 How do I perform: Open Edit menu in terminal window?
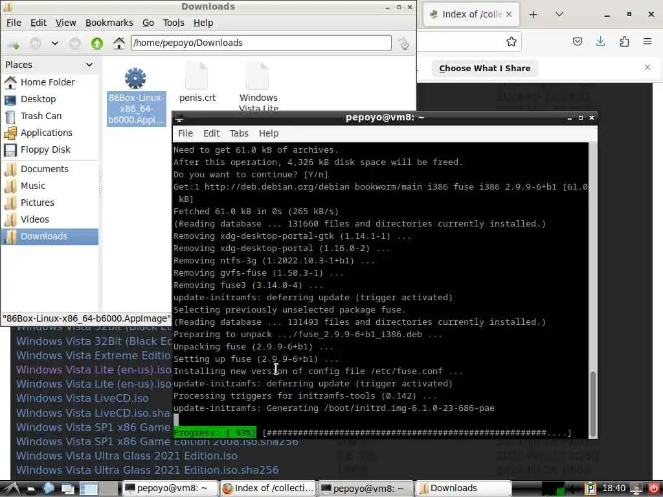tap(211, 133)
